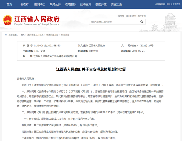Select 无障碍 accessibility link
Image resolution: width=182 pixels, height=141 pixels.
[121, 16]
